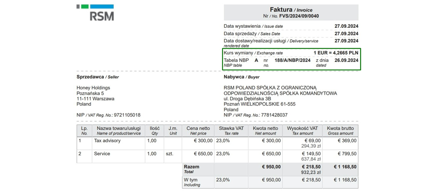Click the Kwota brutto column header

point(340,128)
